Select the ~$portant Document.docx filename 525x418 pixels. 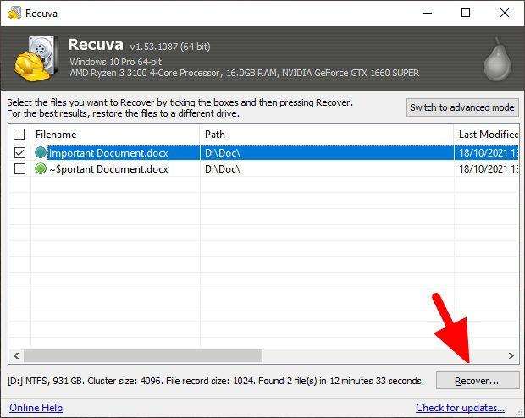[x=108, y=169]
